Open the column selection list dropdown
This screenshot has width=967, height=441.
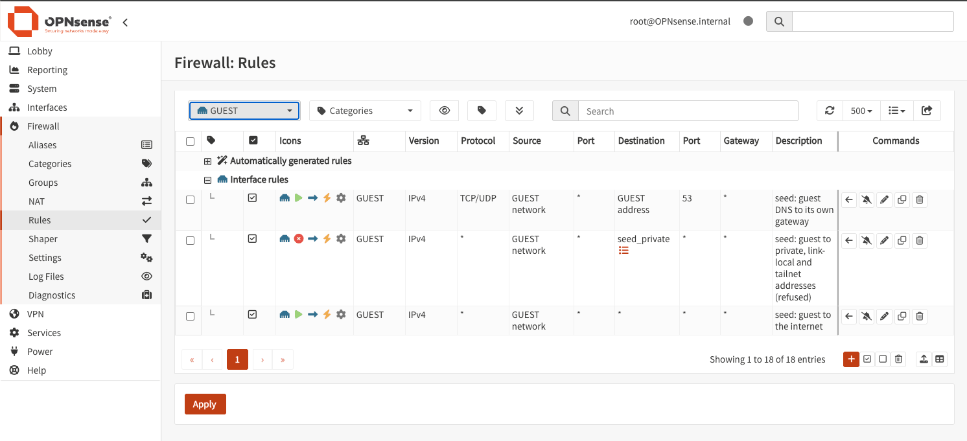tap(897, 111)
